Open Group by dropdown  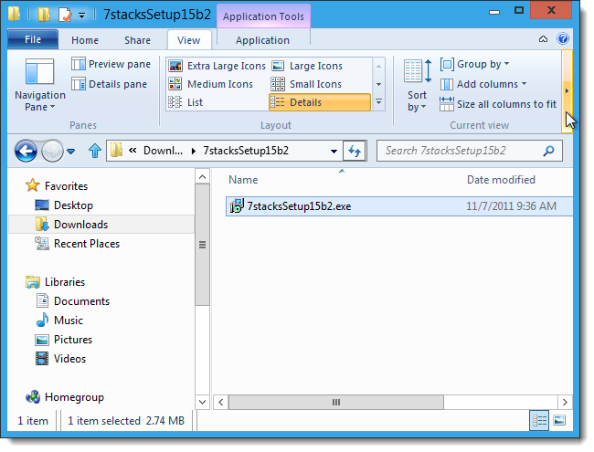[474, 64]
